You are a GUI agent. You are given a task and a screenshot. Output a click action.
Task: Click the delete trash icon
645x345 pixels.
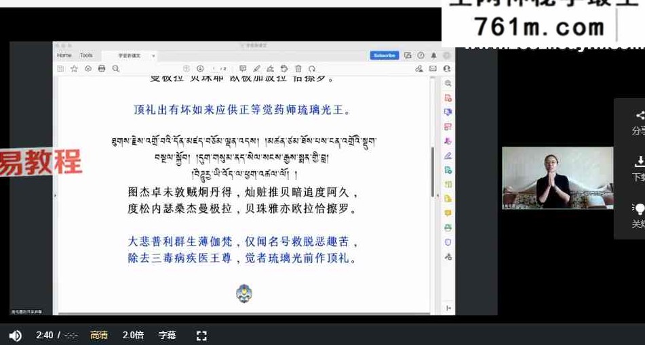pos(298,68)
